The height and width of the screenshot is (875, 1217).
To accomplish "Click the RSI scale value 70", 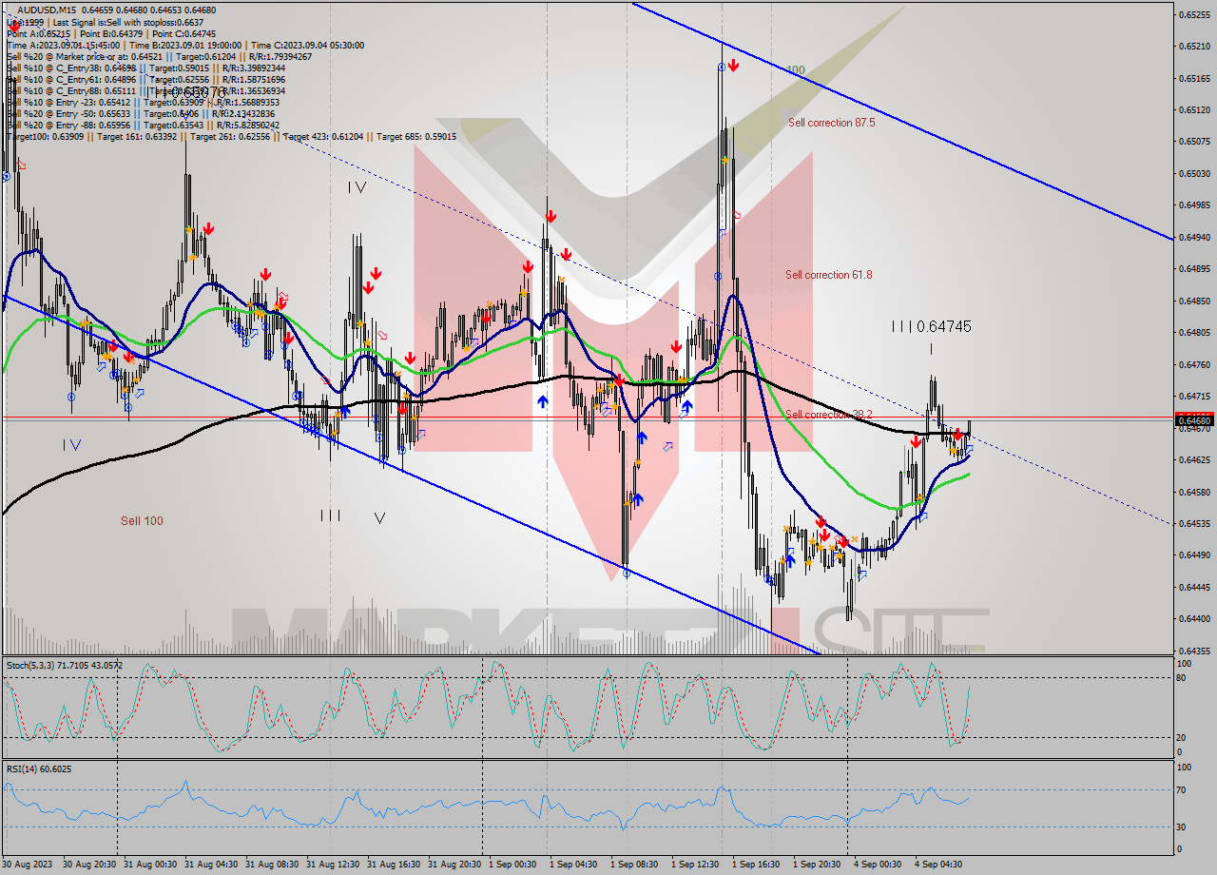I will (1183, 789).
